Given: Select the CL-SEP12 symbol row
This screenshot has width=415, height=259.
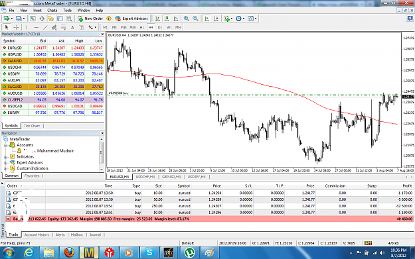Looking at the screenshot, I should (x=53, y=100).
